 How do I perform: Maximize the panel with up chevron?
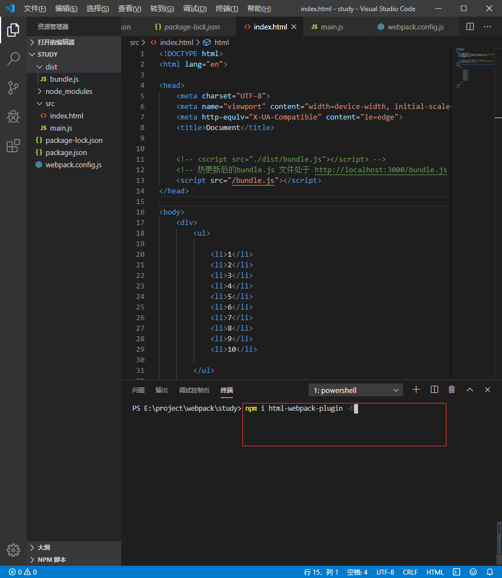click(x=470, y=390)
